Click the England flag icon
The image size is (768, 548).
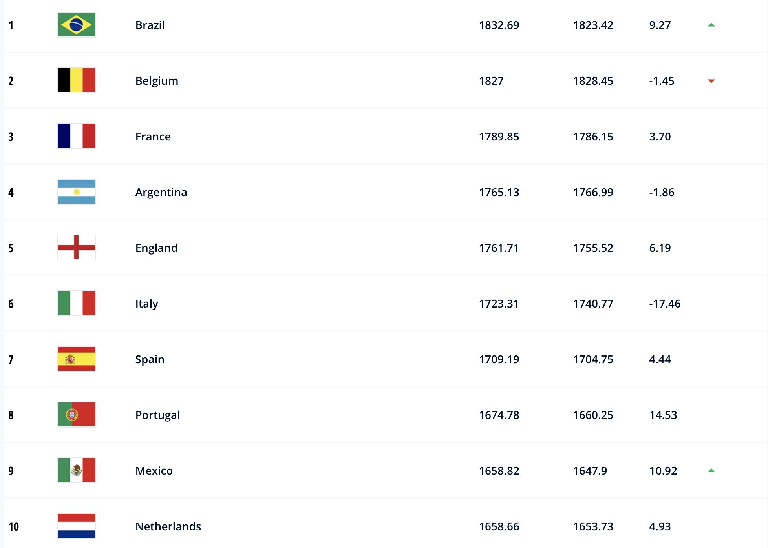(76, 248)
